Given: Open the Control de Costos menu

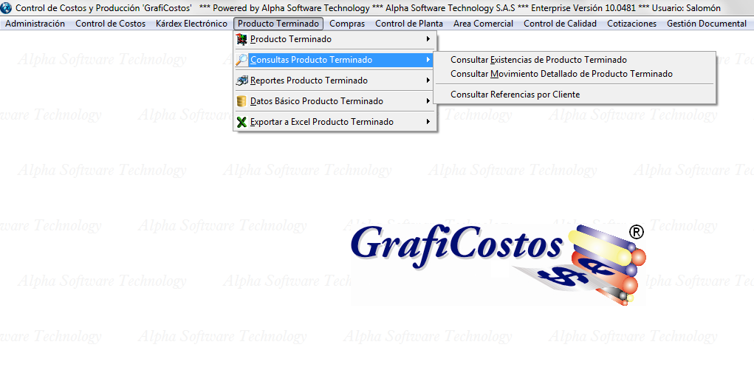Looking at the screenshot, I should coord(110,24).
